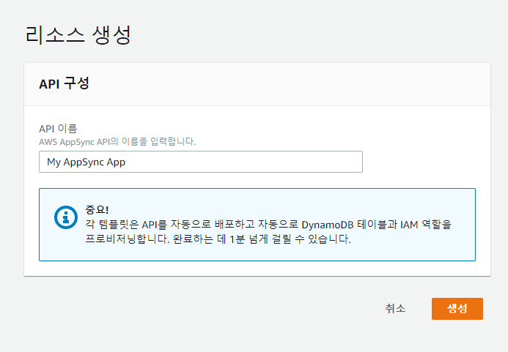Click the hint text AWS AppSync API의 이름을 입력합니다.
The width and height of the screenshot is (508, 352).
(117, 142)
